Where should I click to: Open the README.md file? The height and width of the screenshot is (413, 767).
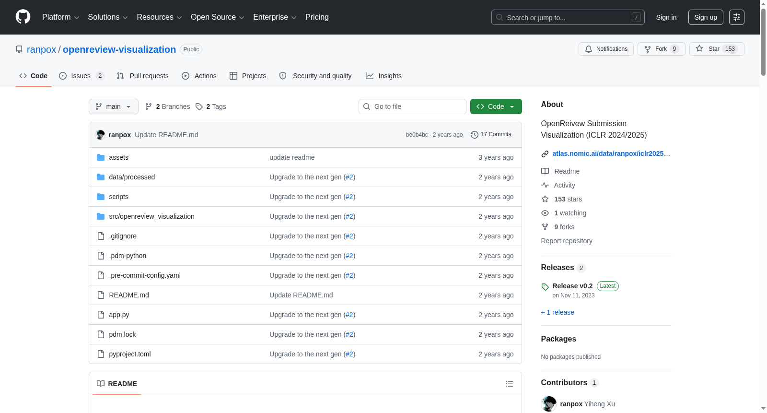[x=129, y=295]
